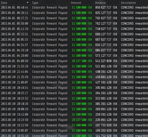Select the row with balance 197 753 928 ISK

coord(74,125)
